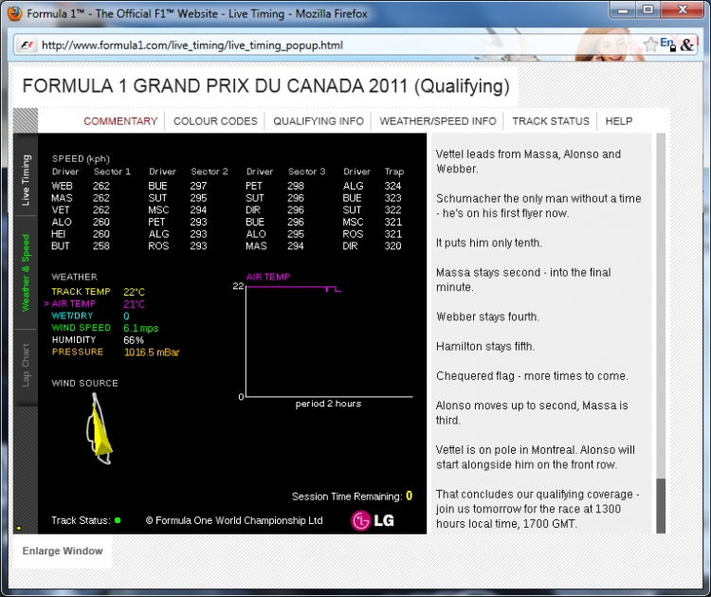The height and width of the screenshot is (597, 711).
Task: Click the 298 Sector 3 speed value
Action: point(296,186)
